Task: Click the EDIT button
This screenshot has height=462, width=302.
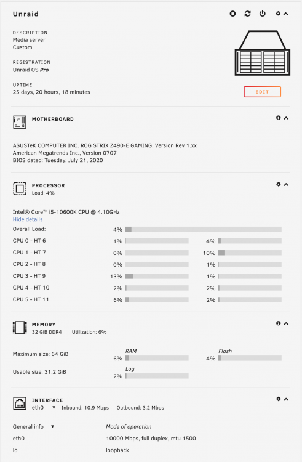Action: [x=262, y=92]
